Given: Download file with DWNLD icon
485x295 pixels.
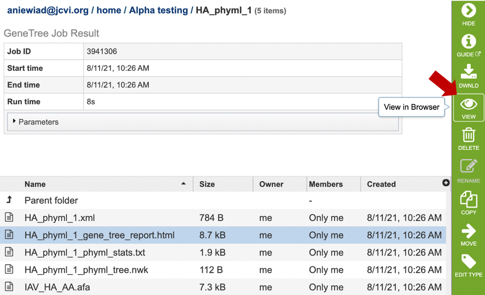Looking at the screenshot, I should click(468, 76).
